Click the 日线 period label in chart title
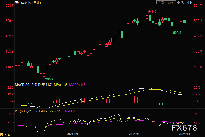This screenshot has height=137, width=205. pyautogui.click(x=37, y=3)
